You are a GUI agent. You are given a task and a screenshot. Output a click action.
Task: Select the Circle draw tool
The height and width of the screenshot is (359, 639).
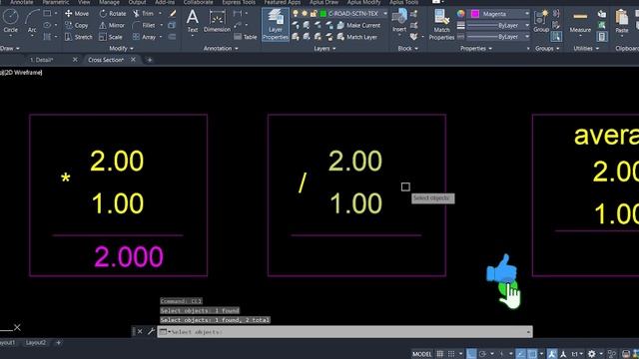10,20
